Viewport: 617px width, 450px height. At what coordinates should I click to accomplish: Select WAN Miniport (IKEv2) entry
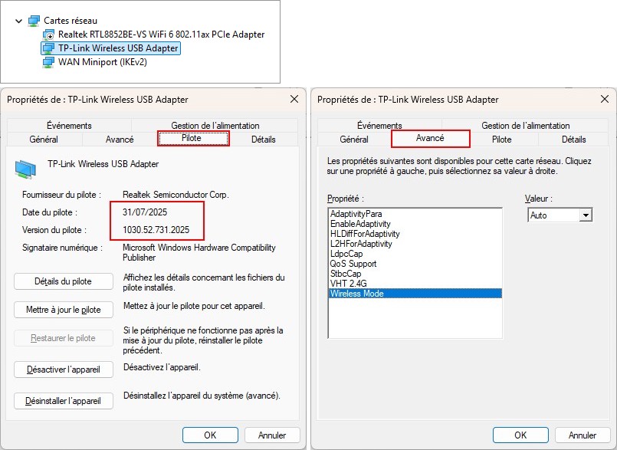(x=102, y=62)
